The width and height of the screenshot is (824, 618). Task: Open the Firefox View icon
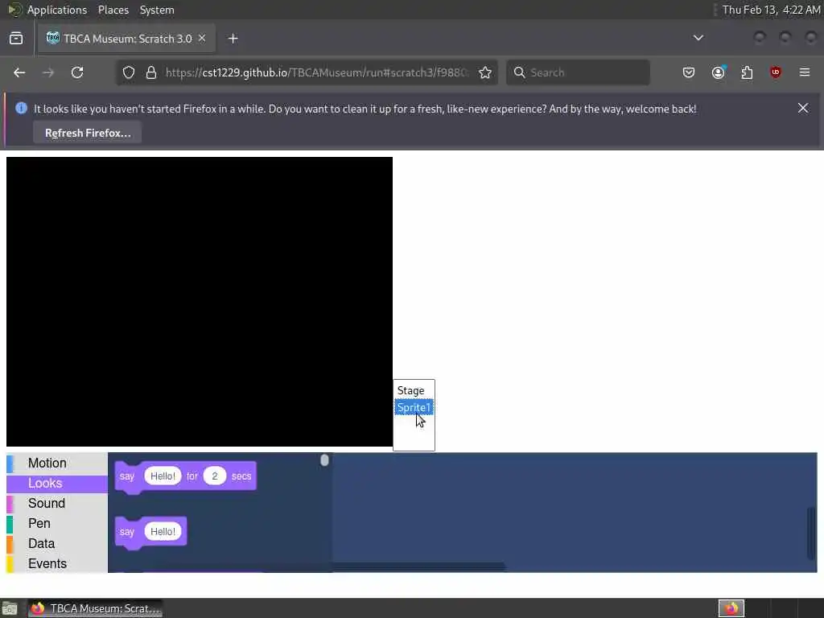coord(16,39)
